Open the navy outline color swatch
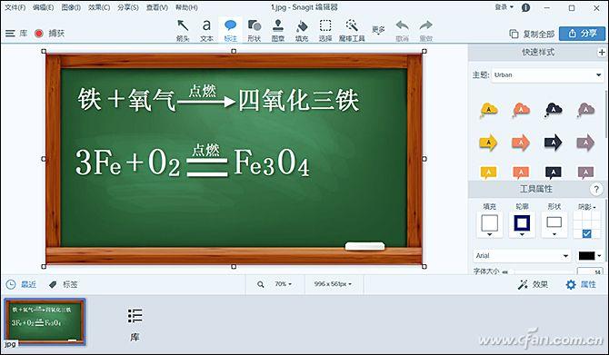 [522, 224]
